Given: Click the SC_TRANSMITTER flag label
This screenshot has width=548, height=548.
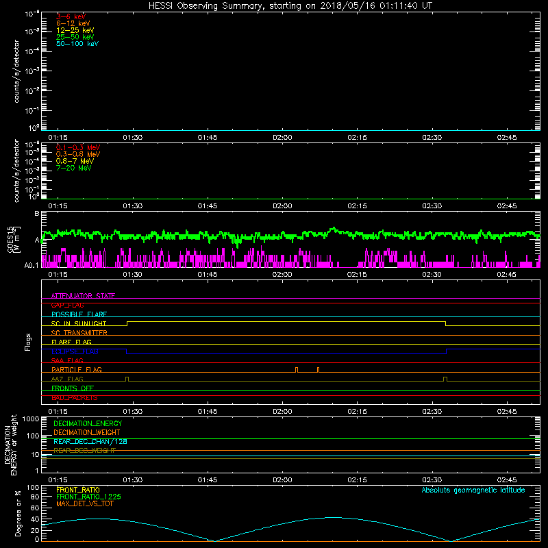Looking at the screenshot, I should pyautogui.click(x=79, y=333).
